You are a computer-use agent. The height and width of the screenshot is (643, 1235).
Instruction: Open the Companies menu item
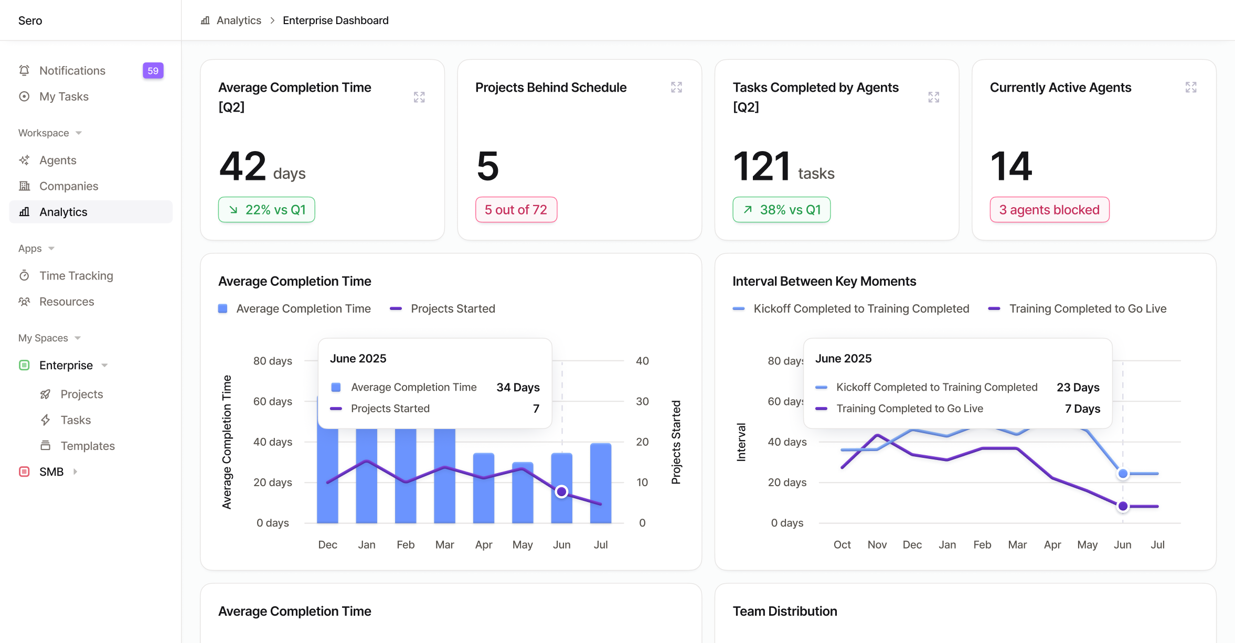point(68,186)
